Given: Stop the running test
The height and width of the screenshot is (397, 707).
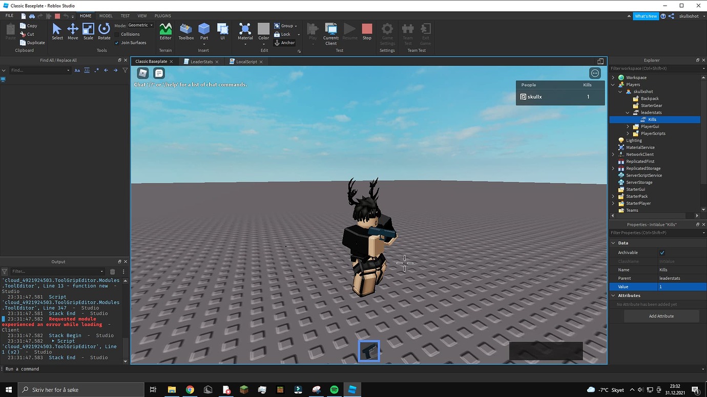Looking at the screenshot, I should (367, 32).
